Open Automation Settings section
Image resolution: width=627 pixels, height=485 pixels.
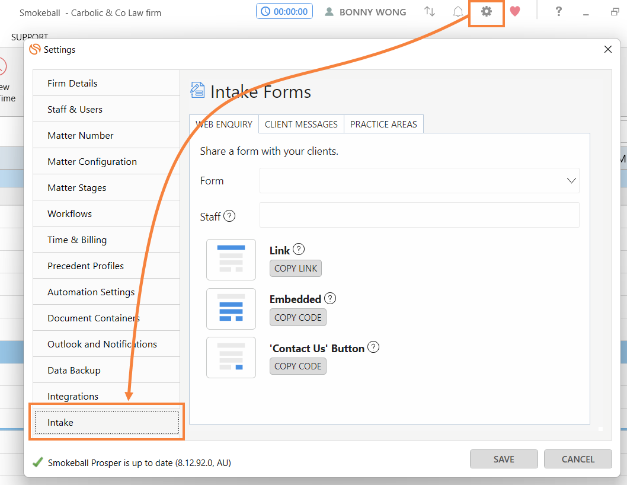106,292
